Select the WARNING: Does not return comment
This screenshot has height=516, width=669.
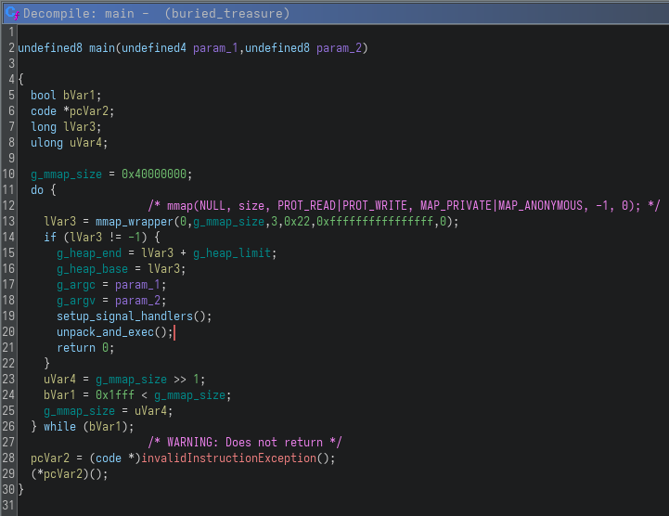click(245, 443)
